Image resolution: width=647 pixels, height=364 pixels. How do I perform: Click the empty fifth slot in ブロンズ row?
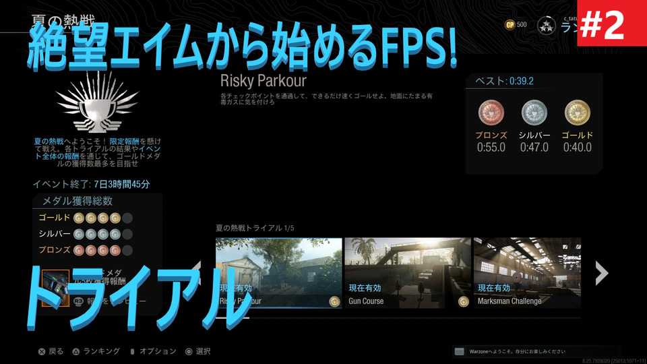pos(127,250)
